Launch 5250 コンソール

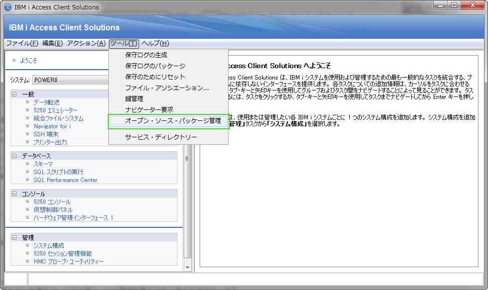pos(52,202)
